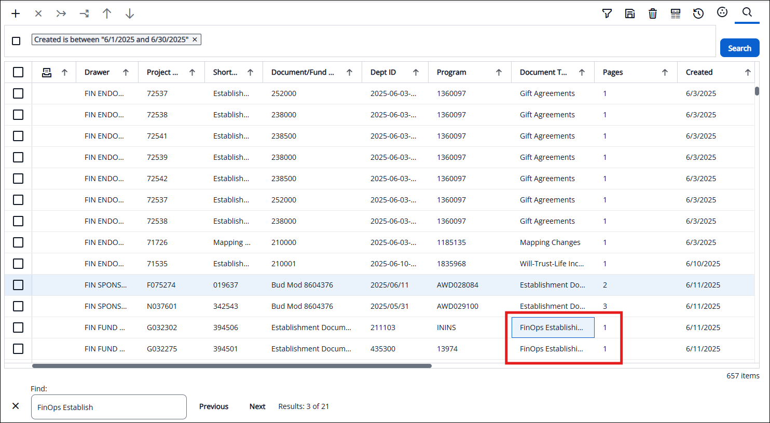Click the trash delete icon

[653, 13]
